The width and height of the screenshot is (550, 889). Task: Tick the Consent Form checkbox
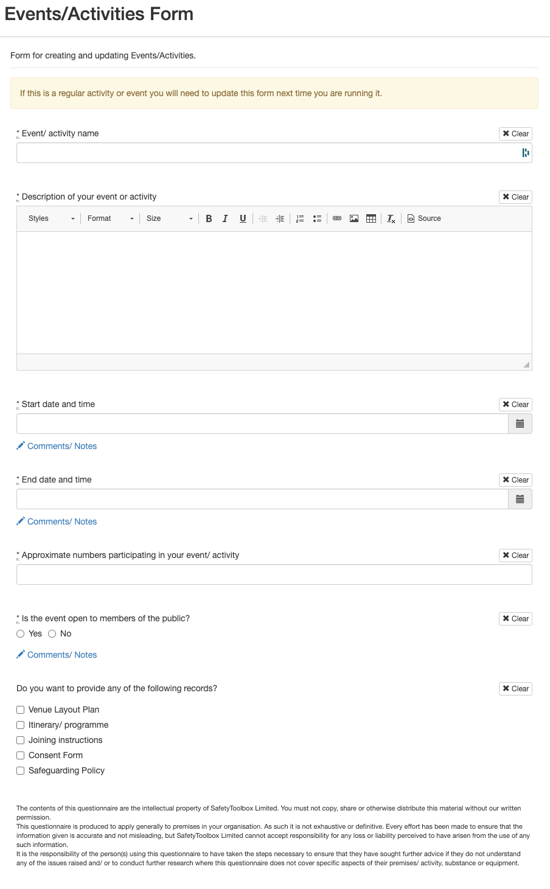click(21, 755)
